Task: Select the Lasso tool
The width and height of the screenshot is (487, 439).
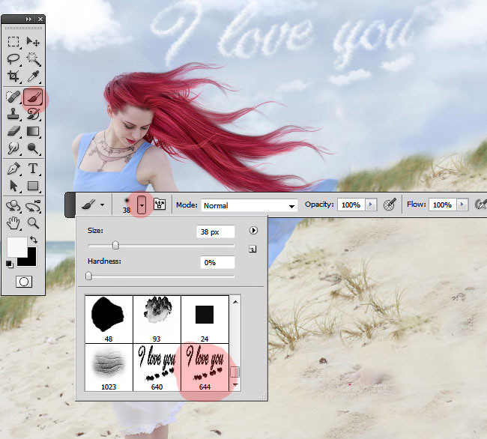Action: (13, 59)
